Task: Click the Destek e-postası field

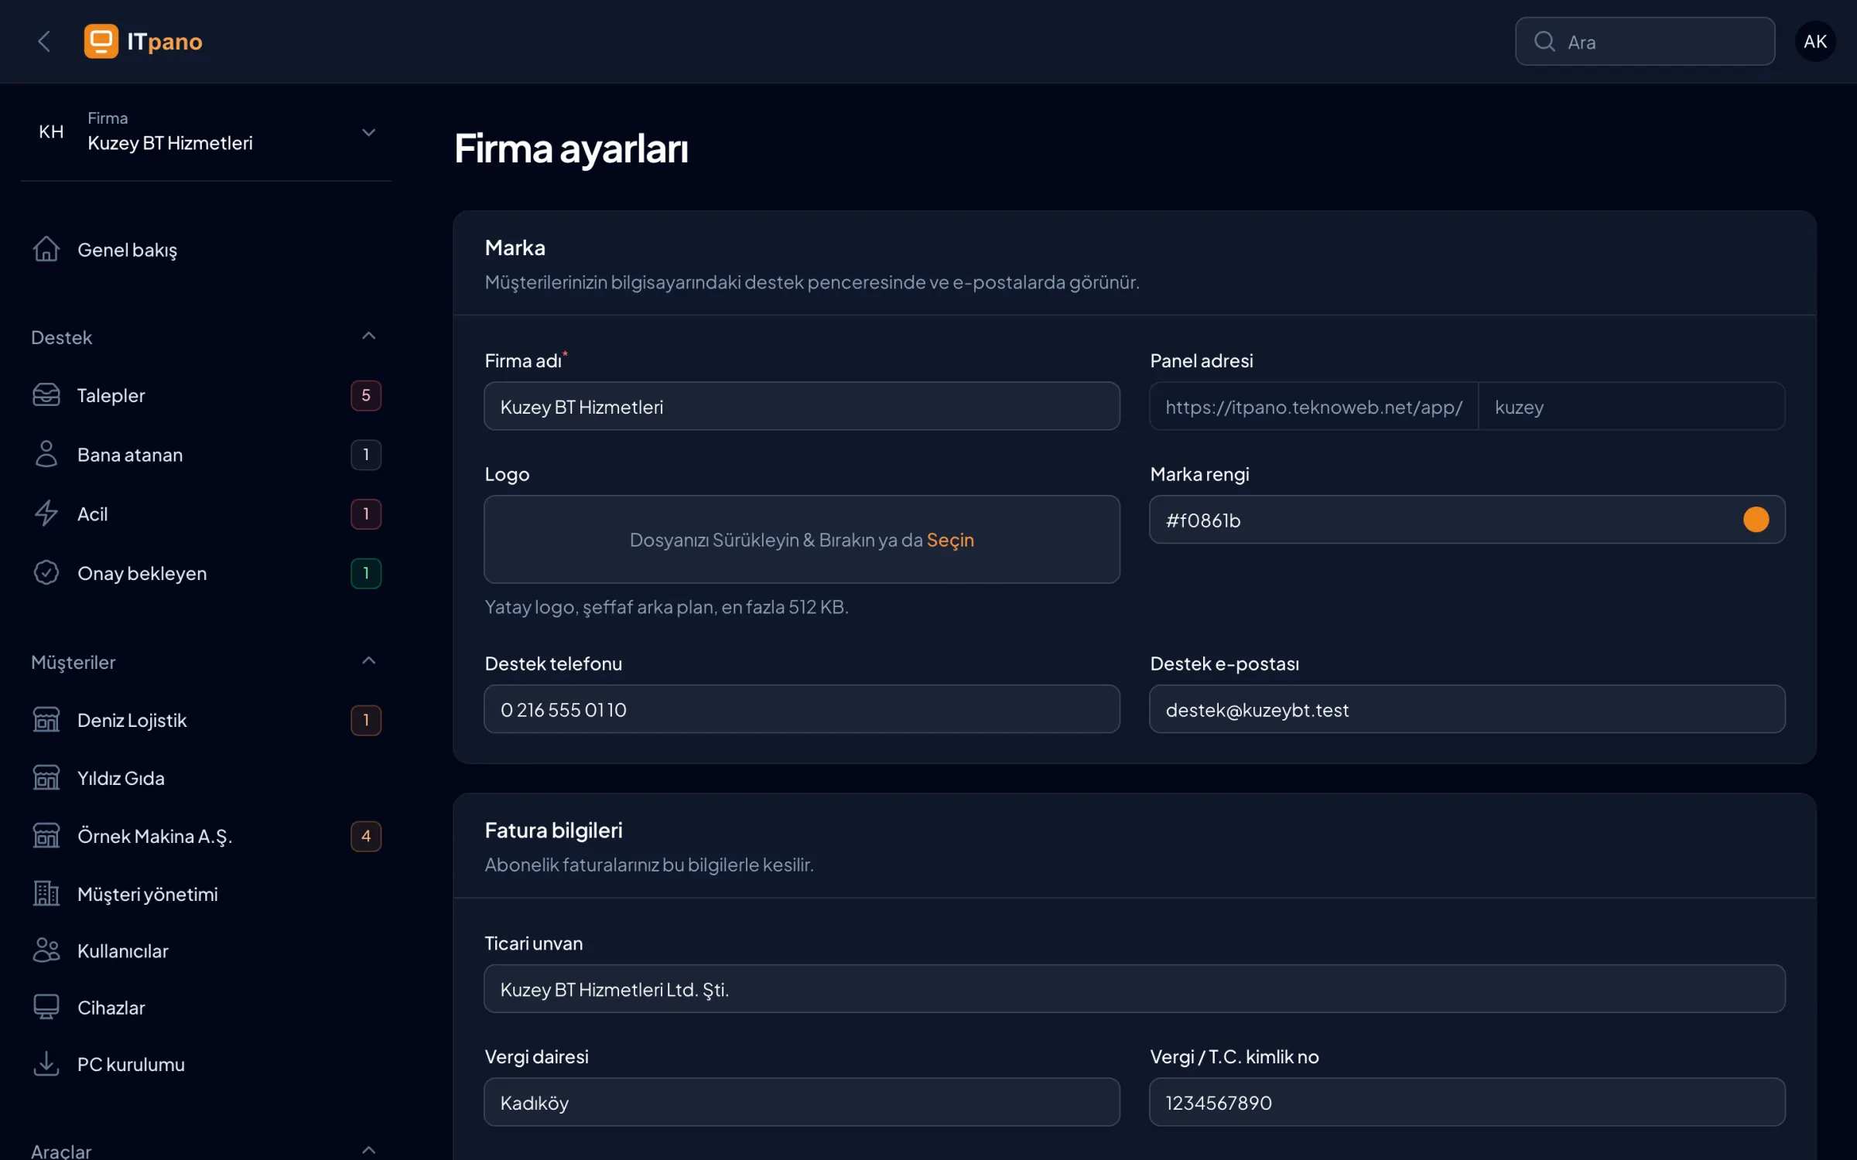Action: tap(1467, 709)
